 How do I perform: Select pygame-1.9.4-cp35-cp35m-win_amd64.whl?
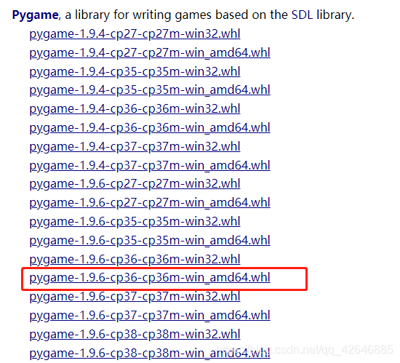150,90
